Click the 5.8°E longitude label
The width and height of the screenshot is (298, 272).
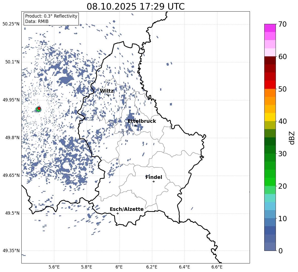87,267
